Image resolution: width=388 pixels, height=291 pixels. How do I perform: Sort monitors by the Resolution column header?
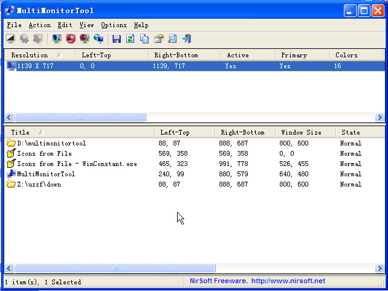29,55
